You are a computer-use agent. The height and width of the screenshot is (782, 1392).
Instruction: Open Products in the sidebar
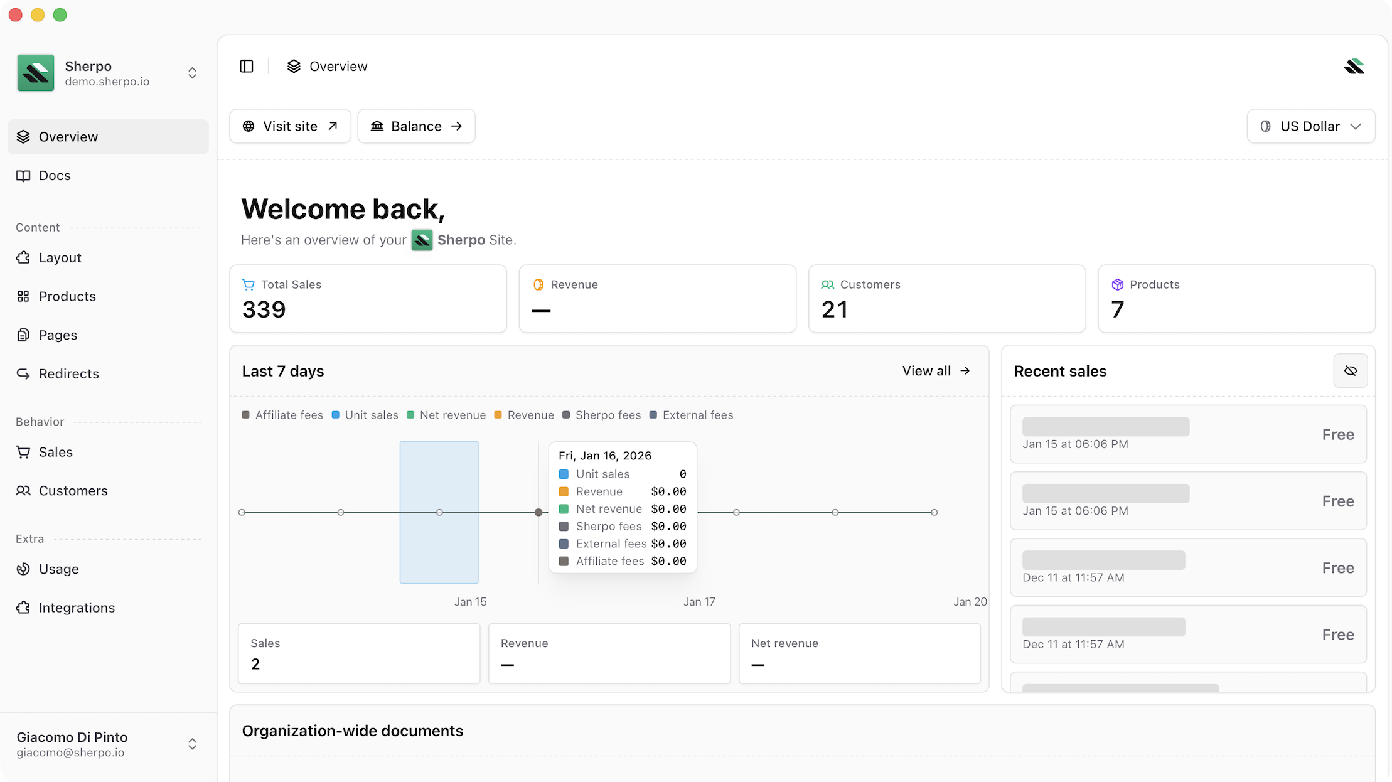pos(67,296)
